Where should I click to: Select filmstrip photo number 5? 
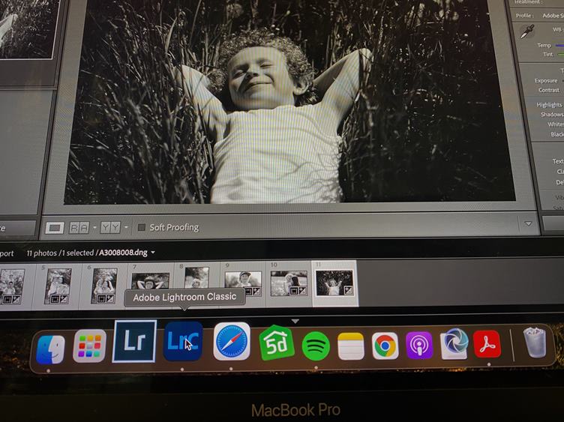58,286
